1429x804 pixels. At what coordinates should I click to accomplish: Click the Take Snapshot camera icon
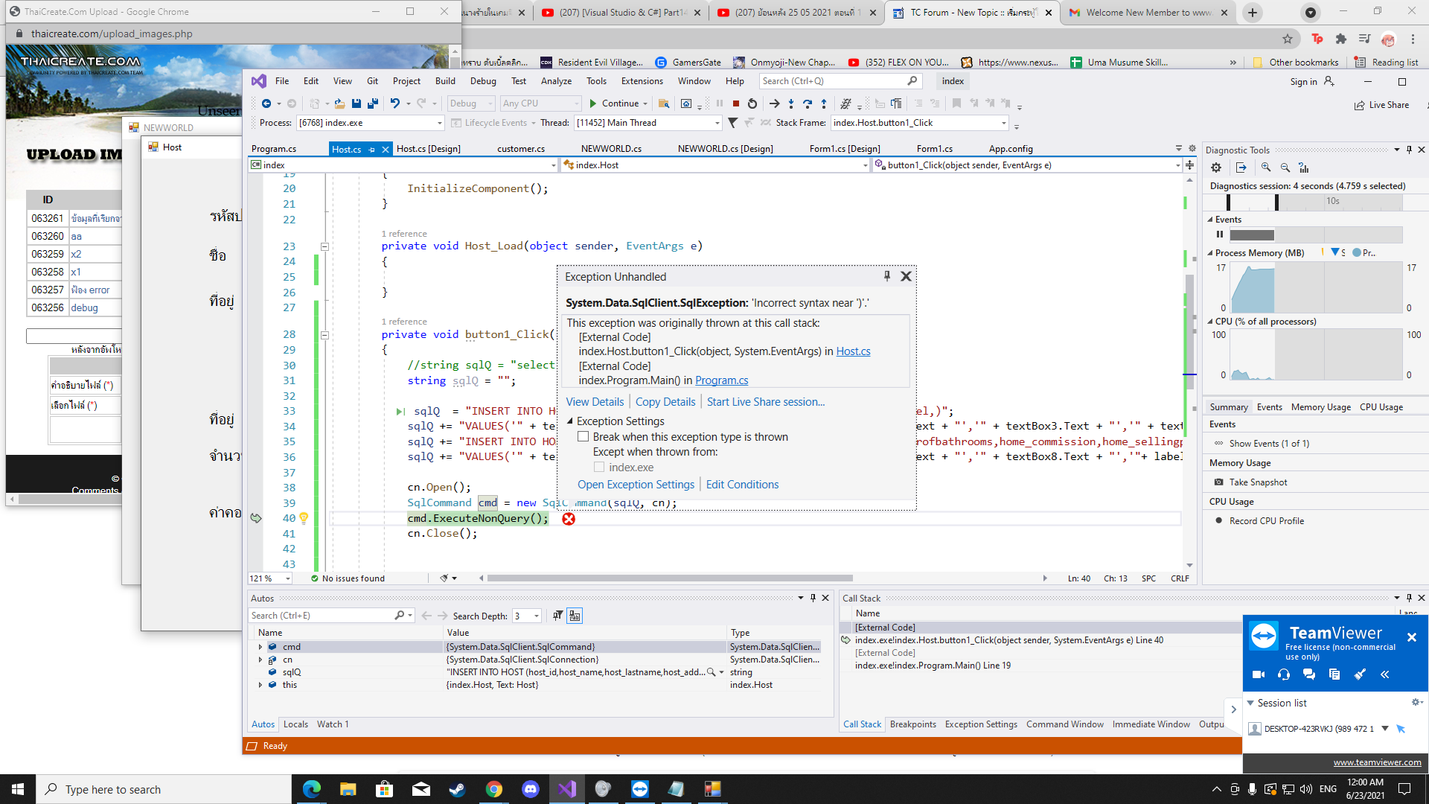click(x=1218, y=482)
